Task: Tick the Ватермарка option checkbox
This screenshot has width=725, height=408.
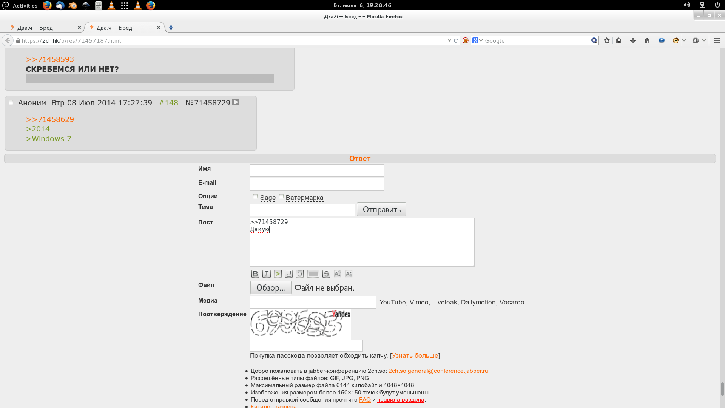Action: tap(281, 196)
